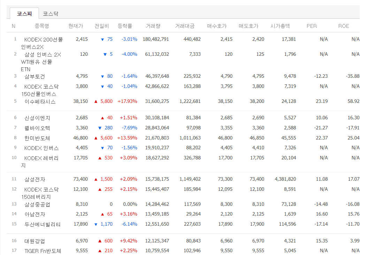Open the 두산에너빌리티 stock link
Screen dimensions: 367x255
click(x=43, y=224)
